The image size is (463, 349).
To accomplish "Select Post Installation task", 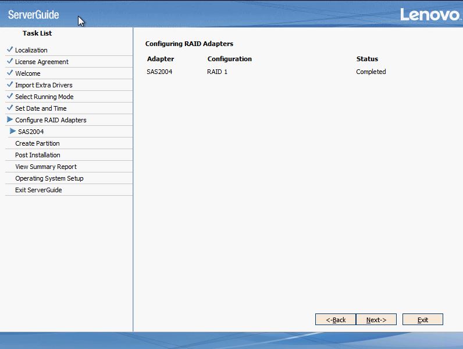I will click(x=37, y=155).
